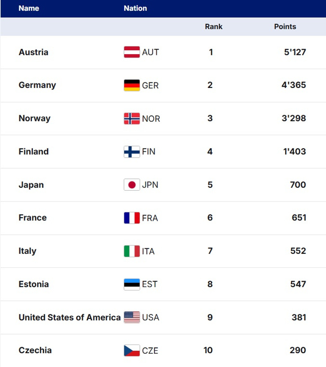
Task: Select the Czechia flag icon
Action: [132, 350]
